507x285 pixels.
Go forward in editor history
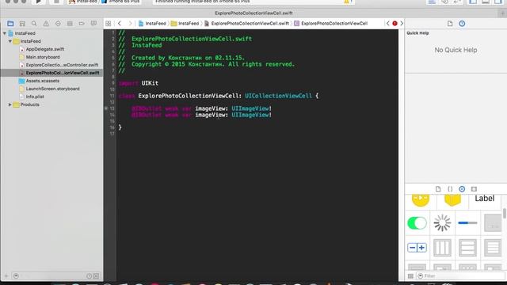(x=130, y=23)
